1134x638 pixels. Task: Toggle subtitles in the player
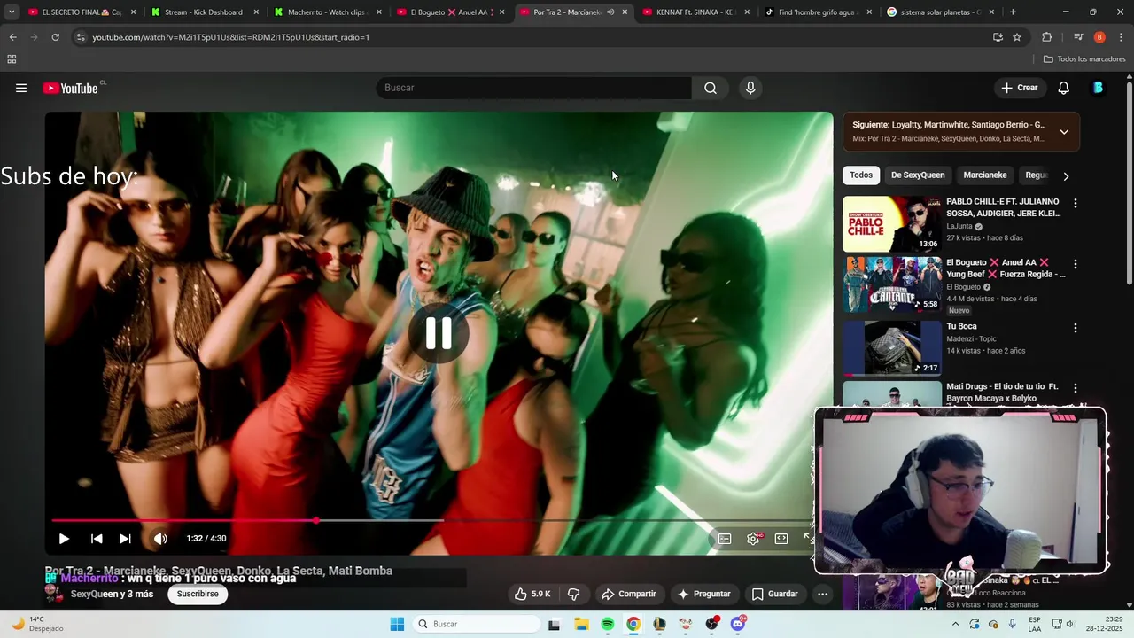pos(725,539)
